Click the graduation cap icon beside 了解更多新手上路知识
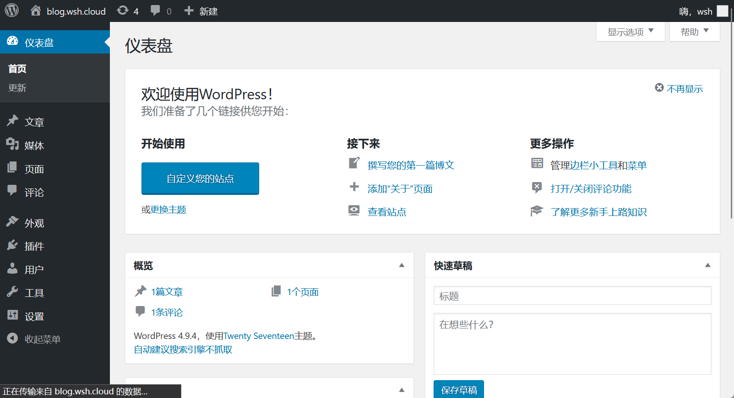The image size is (734, 398). click(x=537, y=210)
